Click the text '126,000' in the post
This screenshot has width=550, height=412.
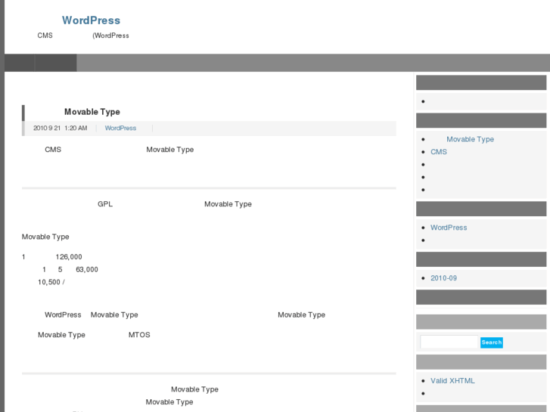69,257
